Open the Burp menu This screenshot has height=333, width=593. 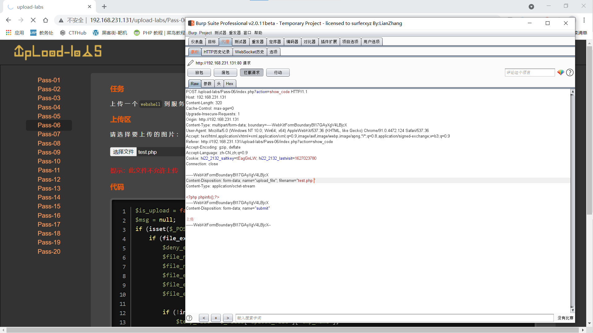coord(192,33)
